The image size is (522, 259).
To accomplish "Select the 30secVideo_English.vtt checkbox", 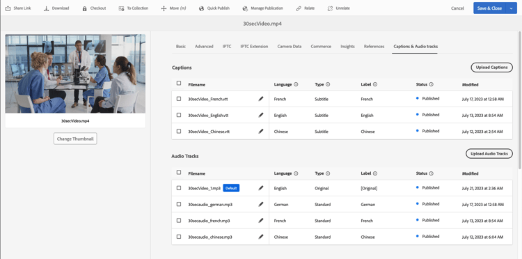I will tap(179, 115).
